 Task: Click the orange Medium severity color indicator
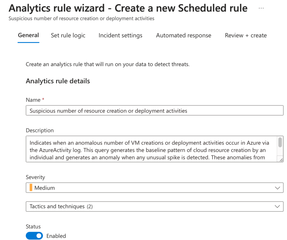(31, 188)
